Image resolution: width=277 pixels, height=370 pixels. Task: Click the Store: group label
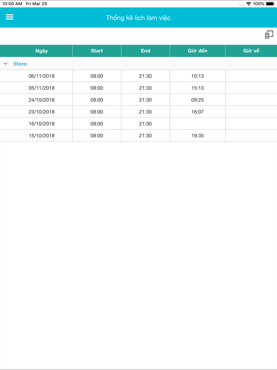(x=20, y=64)
